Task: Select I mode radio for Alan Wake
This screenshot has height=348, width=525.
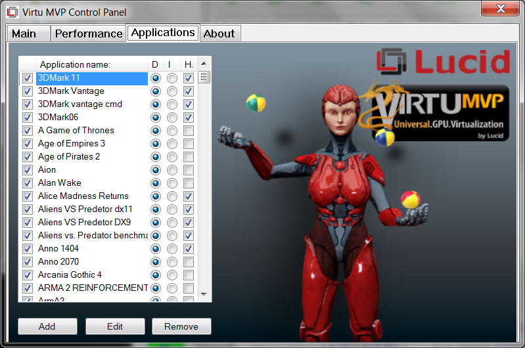Action: point(172,183)
